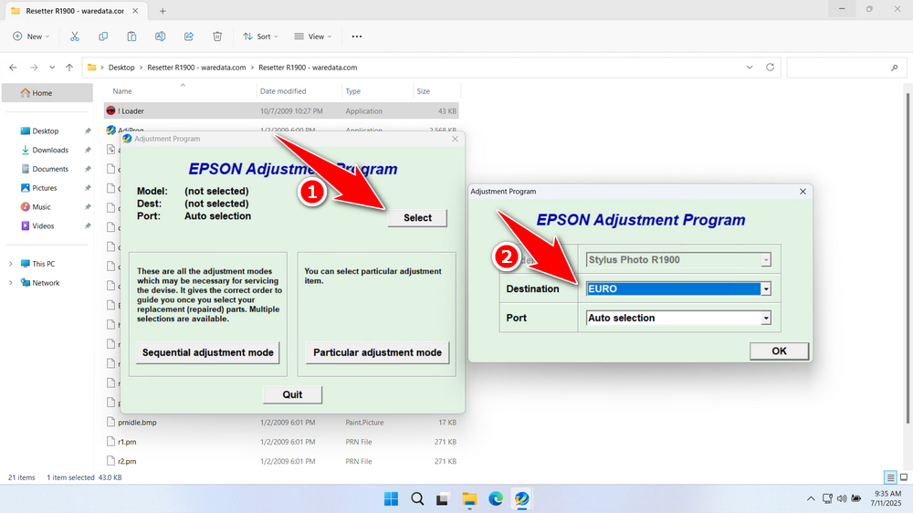
Task: Click the Select button
Action: point(417,218)
